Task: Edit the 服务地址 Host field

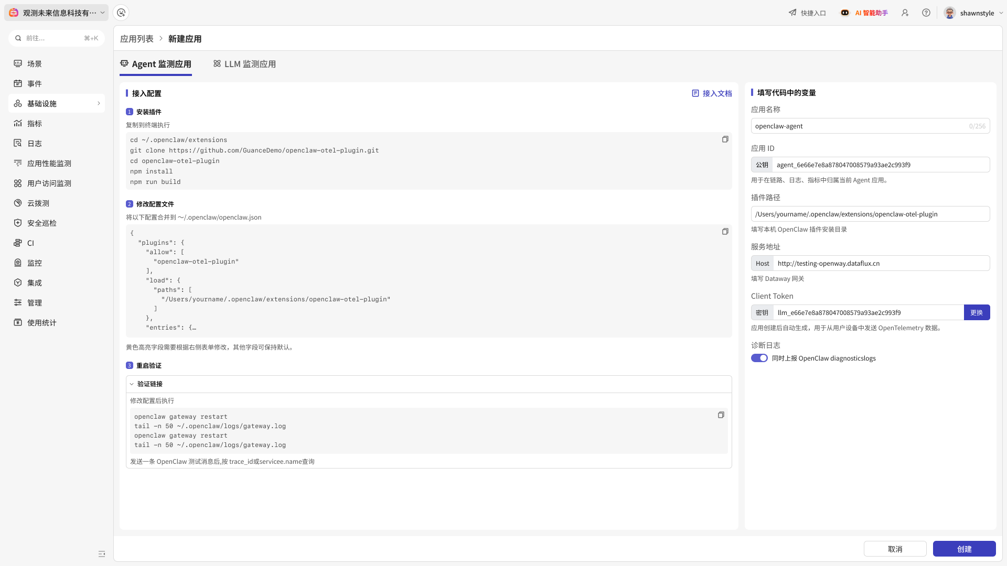Action: [881, 263]
